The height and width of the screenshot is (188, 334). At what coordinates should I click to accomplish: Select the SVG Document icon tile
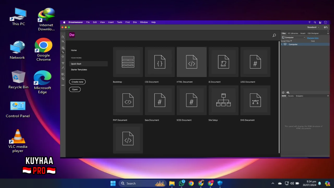255,100
